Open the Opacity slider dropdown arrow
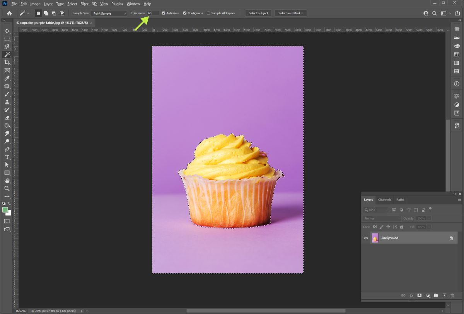Screen dimensions: 464x314 pyautogui.click(x=429, y=218)
